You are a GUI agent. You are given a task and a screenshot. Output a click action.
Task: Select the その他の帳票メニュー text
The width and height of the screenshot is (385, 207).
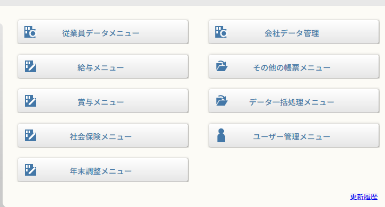(292, 67)
